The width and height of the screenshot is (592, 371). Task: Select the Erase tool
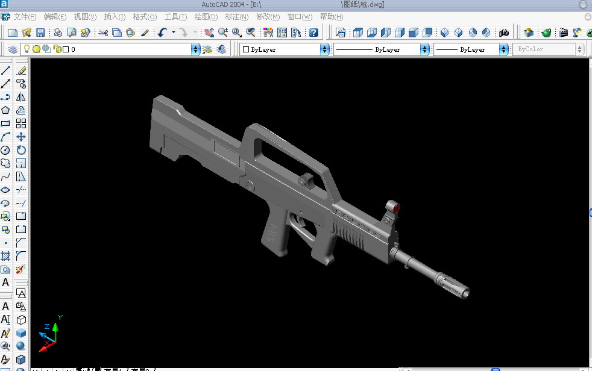click(21, 70)
